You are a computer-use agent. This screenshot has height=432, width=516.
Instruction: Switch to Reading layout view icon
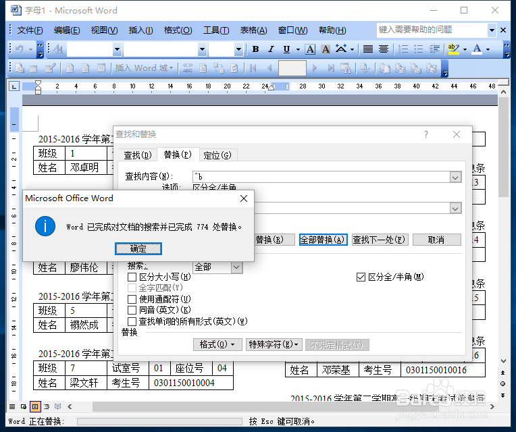(58, 406)
